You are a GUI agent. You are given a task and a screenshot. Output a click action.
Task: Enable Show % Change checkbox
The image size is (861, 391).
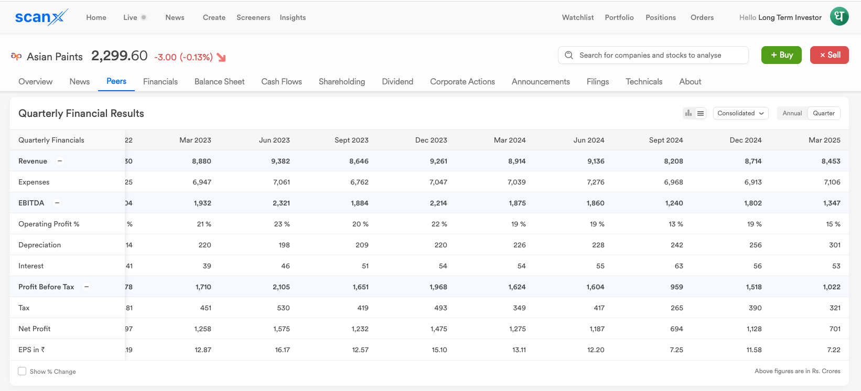click(x=22, y=371)
